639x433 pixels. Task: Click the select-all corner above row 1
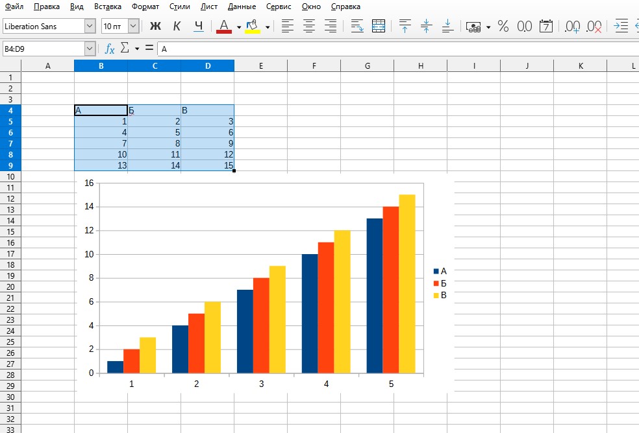pos(10,65)
